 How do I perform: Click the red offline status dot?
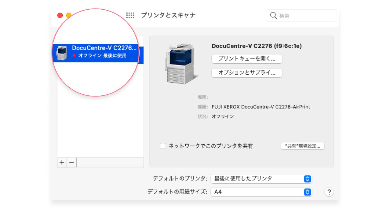pos(74,55)
